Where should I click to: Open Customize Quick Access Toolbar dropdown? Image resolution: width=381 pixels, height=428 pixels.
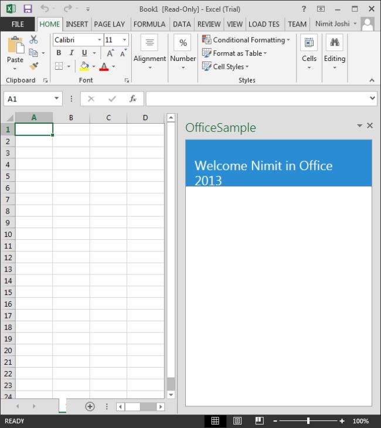click(x=88, y=9)
